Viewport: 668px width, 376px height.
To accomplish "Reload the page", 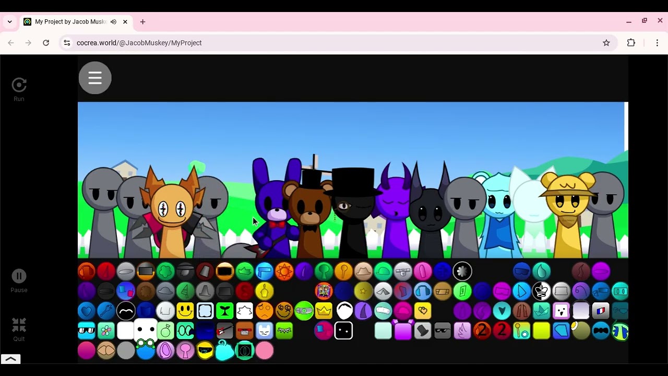I will 46,43.
